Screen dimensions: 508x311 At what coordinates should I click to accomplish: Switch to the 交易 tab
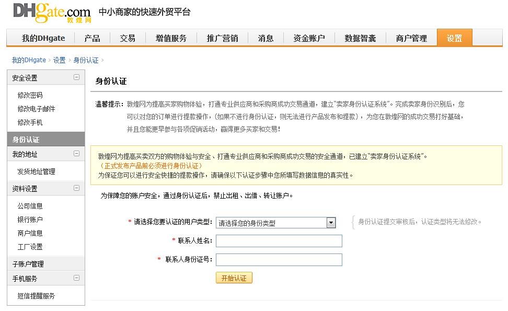tap(128, 38)
